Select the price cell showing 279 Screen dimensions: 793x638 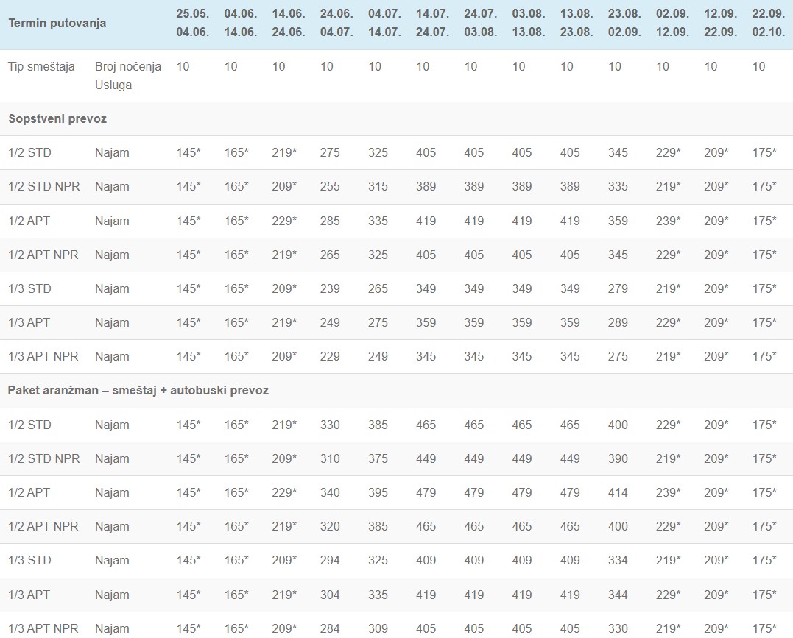pos(618,288)
